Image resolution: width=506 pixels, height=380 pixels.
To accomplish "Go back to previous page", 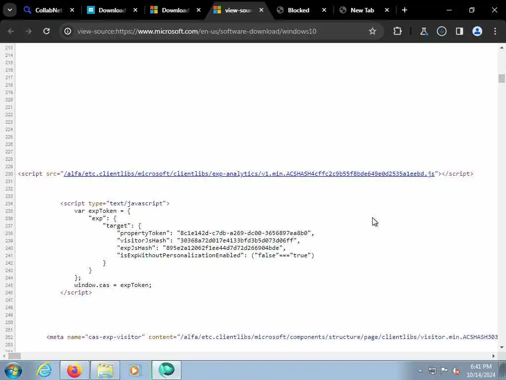I will tap(11, 31).
